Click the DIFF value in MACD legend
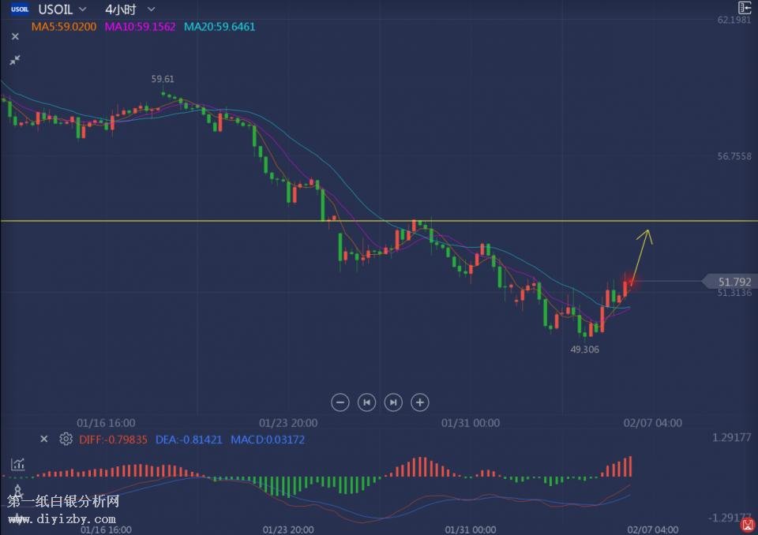The height and width of the screenshot is (535, 758). pyautogui.click(x=113, y=440)
